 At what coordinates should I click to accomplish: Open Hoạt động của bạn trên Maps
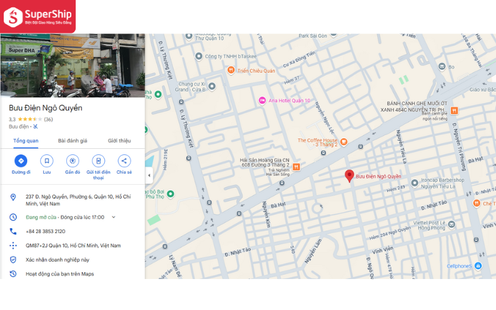[x=60, y=274]
